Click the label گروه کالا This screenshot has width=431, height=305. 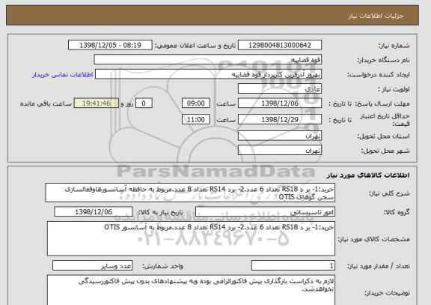(397, 212)
